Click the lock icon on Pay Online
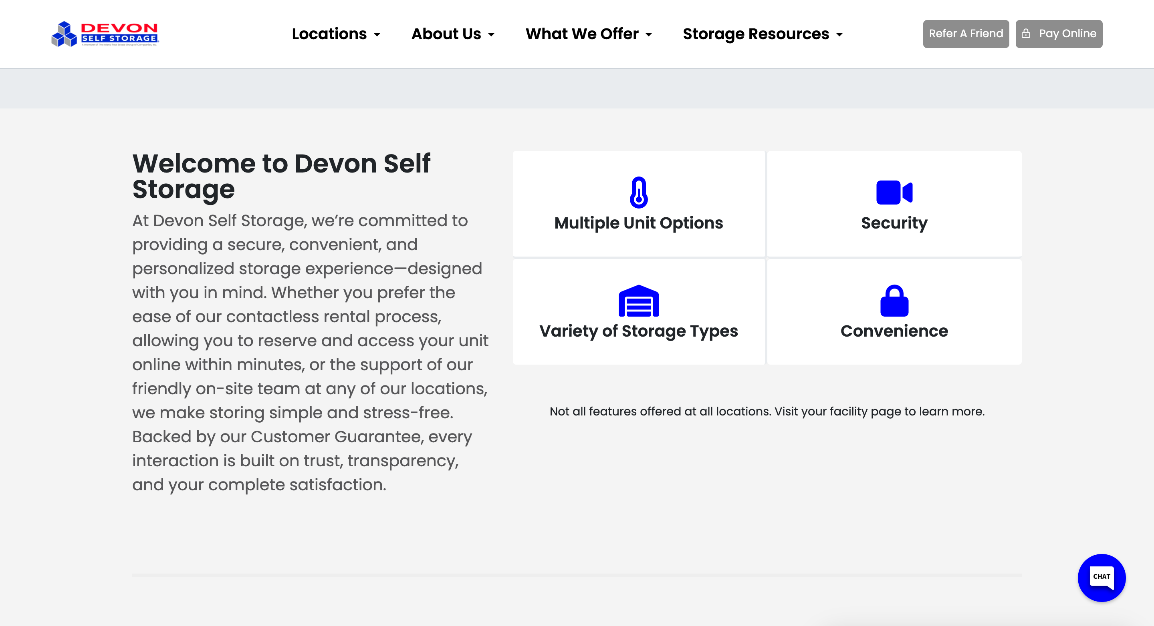The image size is (1154, 626). (x=1026, y=34)
